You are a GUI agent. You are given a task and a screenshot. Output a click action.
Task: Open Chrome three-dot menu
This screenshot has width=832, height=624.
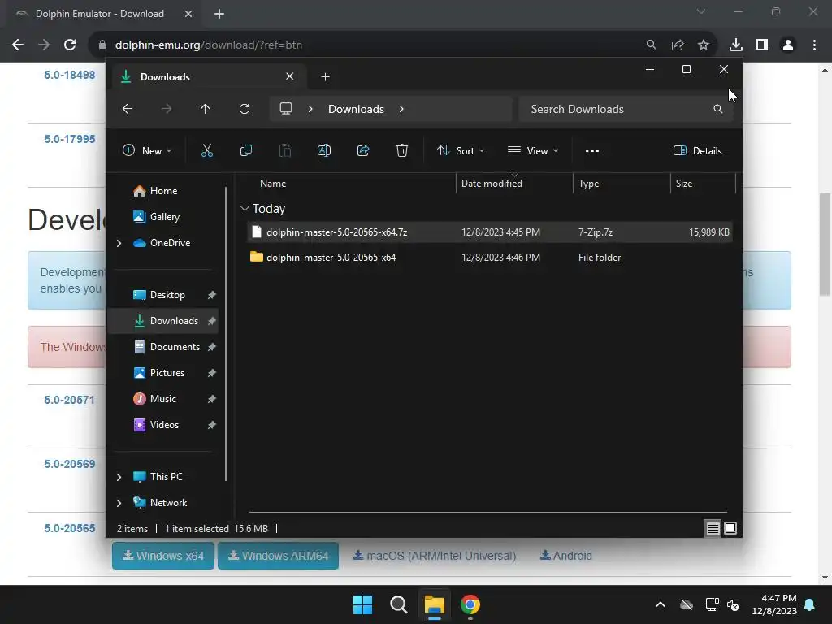(x=814, y=45)
